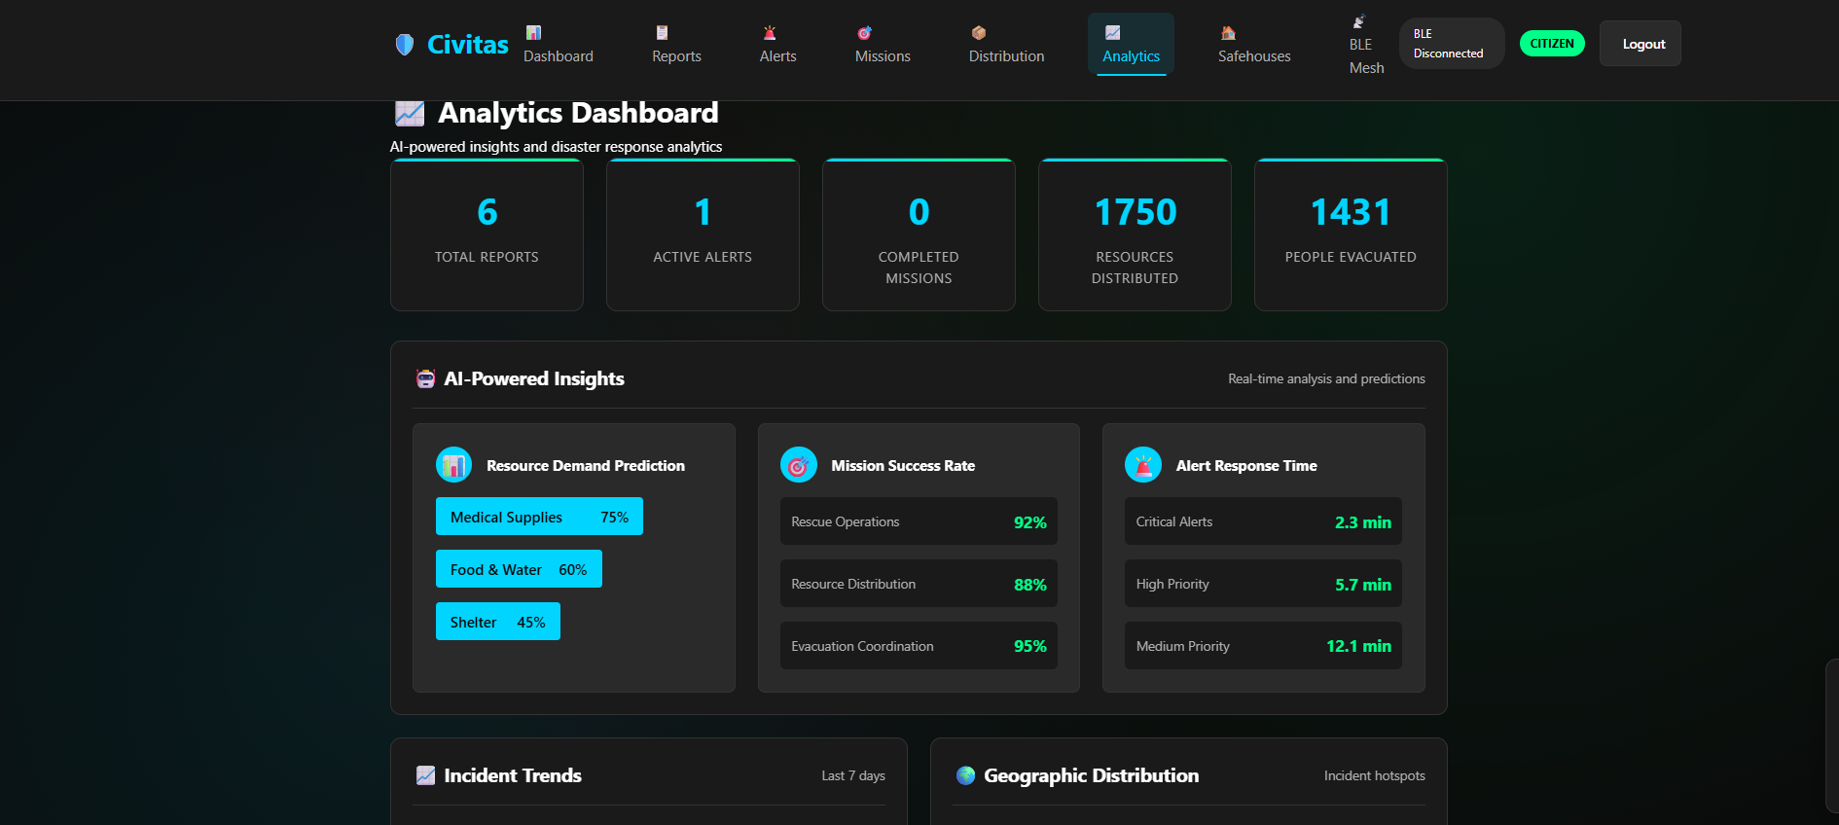Image resolution: width=1839 pixels, height=825 pixels.
Task: Open the Safehouses tab
Action: click(x=1254, y=45)
